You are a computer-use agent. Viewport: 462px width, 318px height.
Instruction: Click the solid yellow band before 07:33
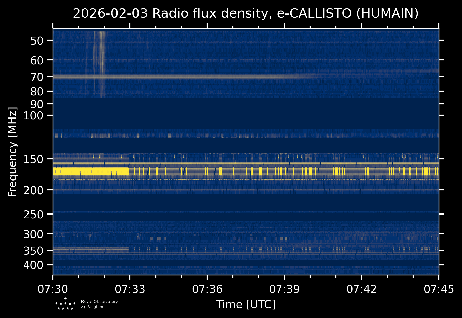pos(91,171)
